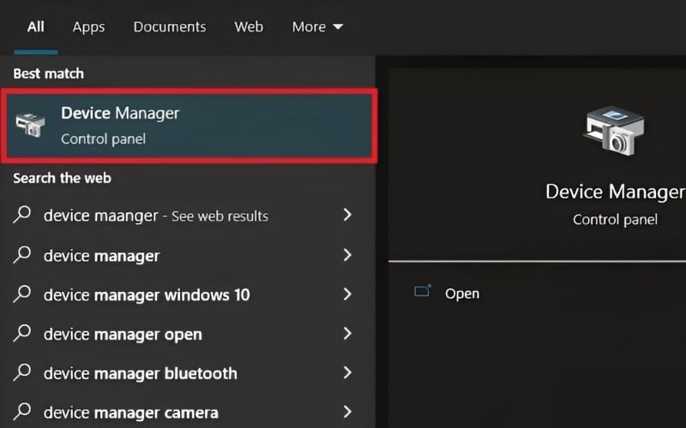This screenshot has height=428, width=686.
Task: Click the search icon beside 'device manager'
Action: coord(22,254)
